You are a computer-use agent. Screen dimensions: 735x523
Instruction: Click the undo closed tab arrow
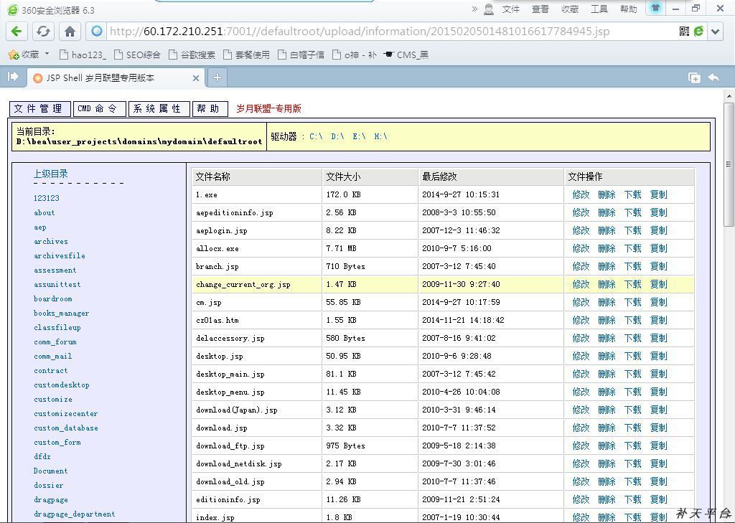coord(713,77)
